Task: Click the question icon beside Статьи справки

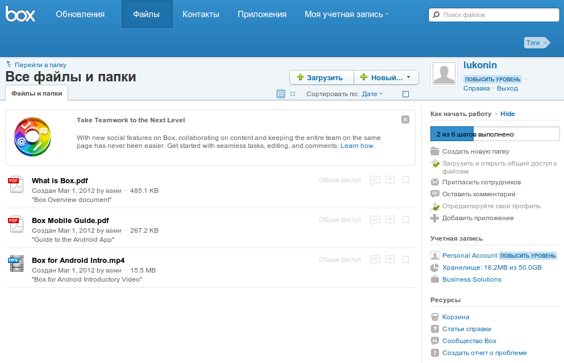Action: coord(435,329)
